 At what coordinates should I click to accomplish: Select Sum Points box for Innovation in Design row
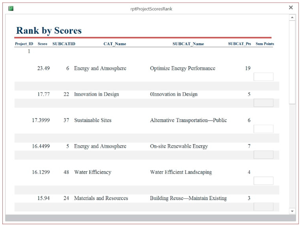click(263, 103)
